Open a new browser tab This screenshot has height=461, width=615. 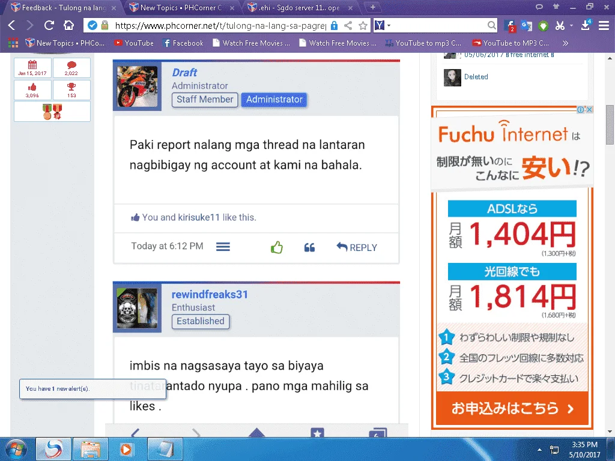coord(372,7)
